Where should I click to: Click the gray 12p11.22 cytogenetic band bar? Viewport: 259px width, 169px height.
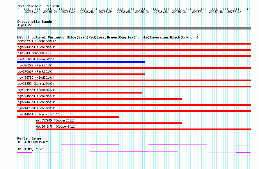[x=134, y=28]
